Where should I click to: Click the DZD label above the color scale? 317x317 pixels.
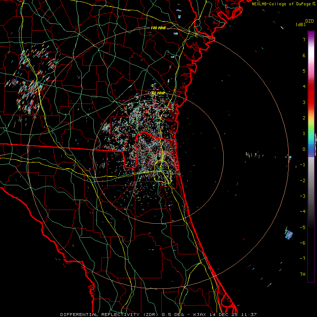click(x=310, y=21)
